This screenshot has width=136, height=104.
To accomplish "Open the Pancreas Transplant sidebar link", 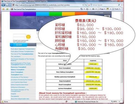I will tap(18, 67).
